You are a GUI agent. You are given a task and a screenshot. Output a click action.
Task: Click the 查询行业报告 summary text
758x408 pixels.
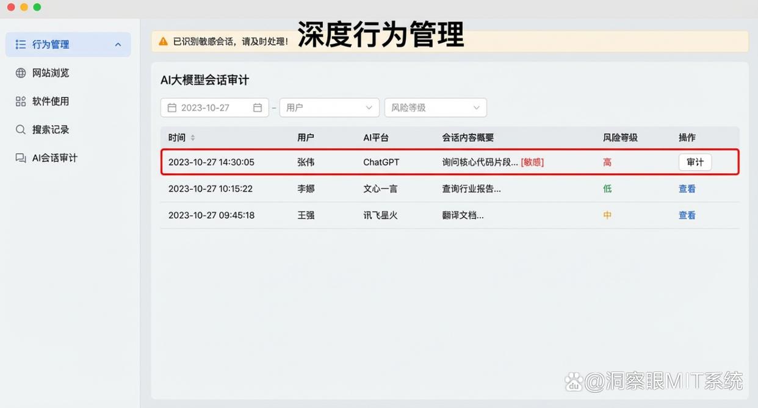point(471,189)
